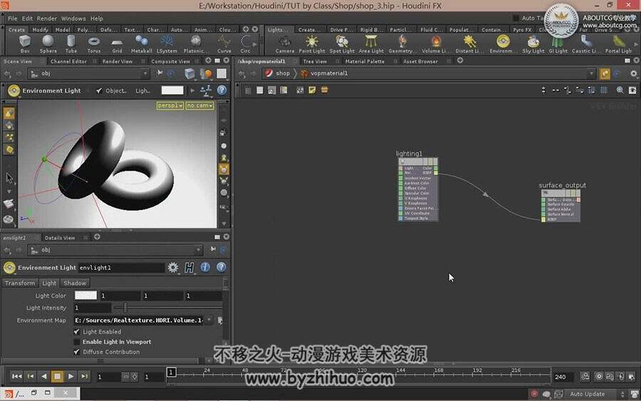The image size is (641, 401).
Task: Open the Tree View tab
Action: tap(315, 61)
